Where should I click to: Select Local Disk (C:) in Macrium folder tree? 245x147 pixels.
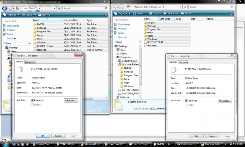click(129, 61)
